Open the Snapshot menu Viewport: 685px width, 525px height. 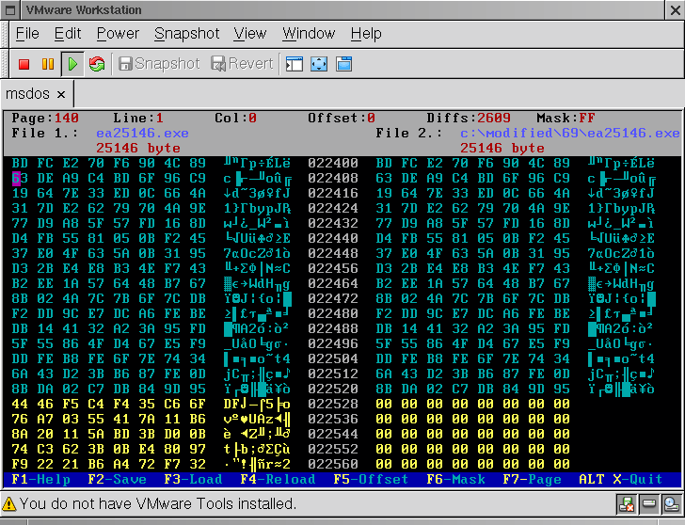[x=187, y=34]
